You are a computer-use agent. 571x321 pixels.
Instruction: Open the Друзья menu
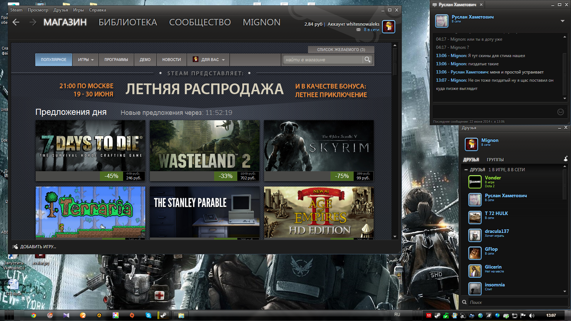(61, 10)
